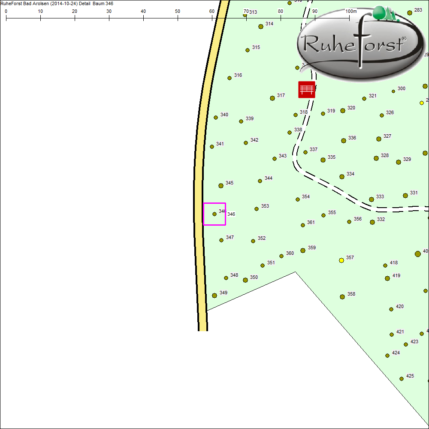This screenshot has width=429, height=429.
Task: Select tree marker 359
Action: 303,250
